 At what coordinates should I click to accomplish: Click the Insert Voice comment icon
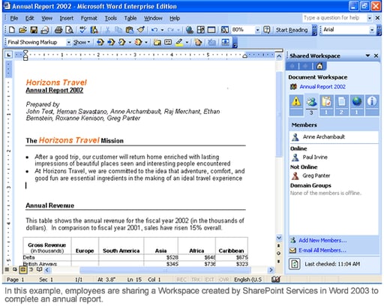click(168, 42)
